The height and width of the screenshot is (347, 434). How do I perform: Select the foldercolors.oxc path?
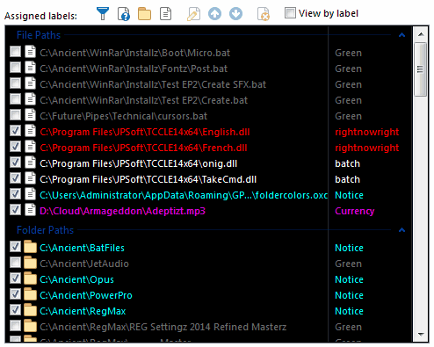184,195
